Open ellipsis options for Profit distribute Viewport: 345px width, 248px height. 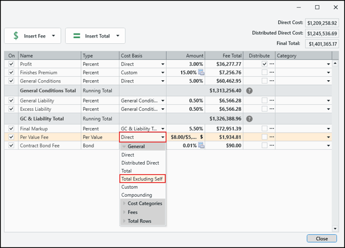pos(272,64)
